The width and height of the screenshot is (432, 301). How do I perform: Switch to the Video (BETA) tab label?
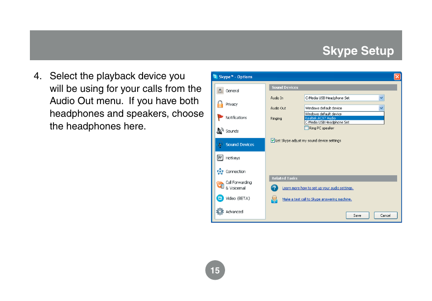click(x=238, y=198)
